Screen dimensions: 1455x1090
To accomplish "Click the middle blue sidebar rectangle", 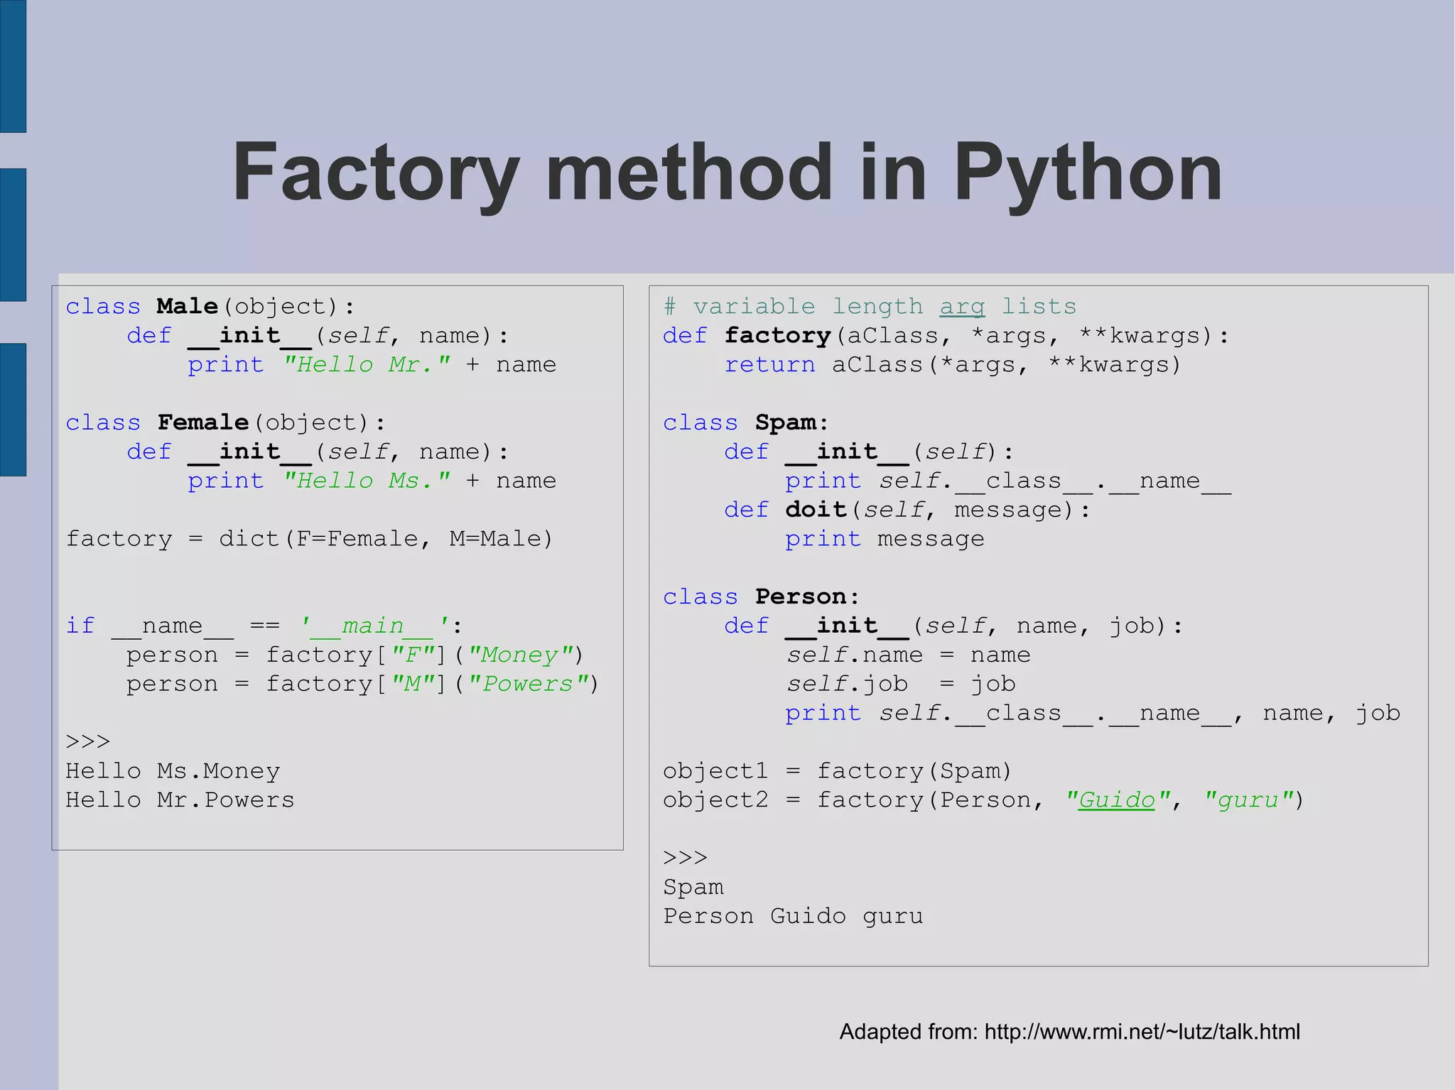I will [x=13, y=234].
